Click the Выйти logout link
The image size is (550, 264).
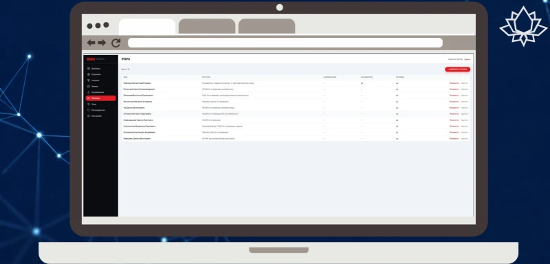click(x=467, y=59)
